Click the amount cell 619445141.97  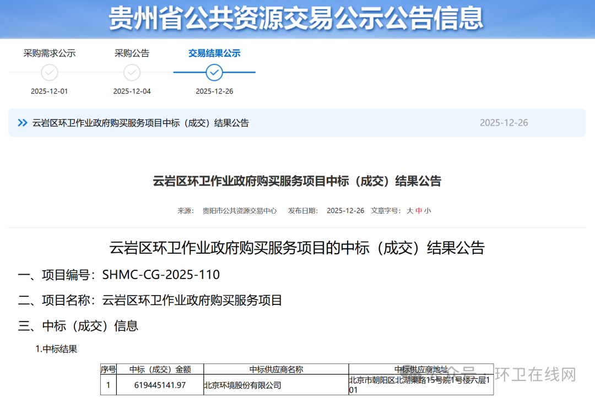160,385
